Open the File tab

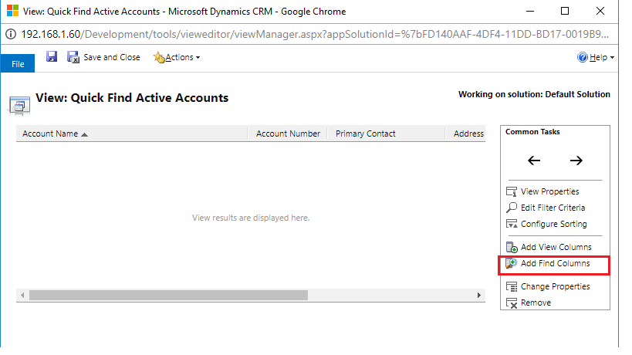point(18,63)
